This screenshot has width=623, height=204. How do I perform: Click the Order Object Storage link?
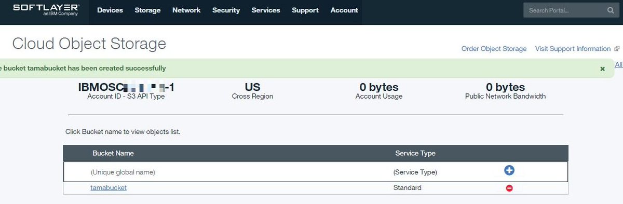[494, 49]
